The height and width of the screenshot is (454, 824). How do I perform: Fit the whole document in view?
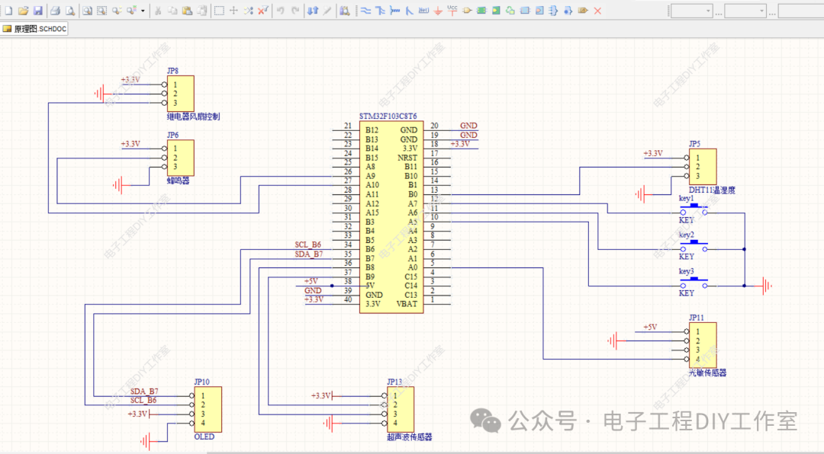[87, 11]
